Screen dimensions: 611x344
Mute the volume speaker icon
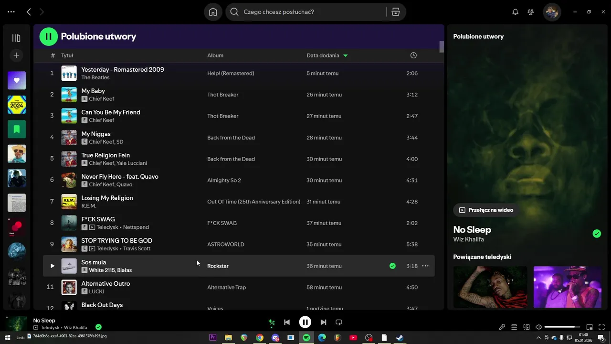pyautogui.click(x=538, y=327)
